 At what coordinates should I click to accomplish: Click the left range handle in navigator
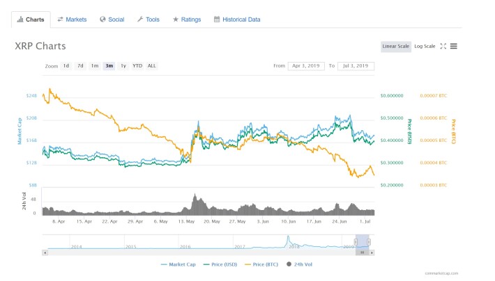coord(356,242)
